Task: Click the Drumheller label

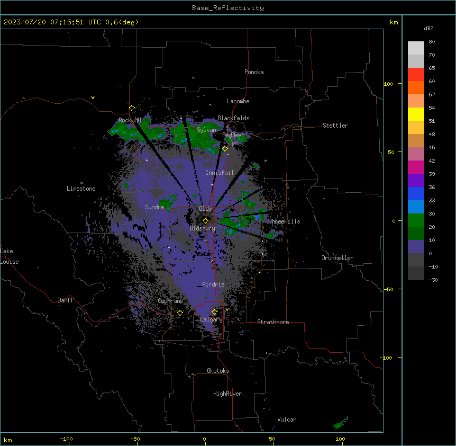Action: [x=338, y=257]
